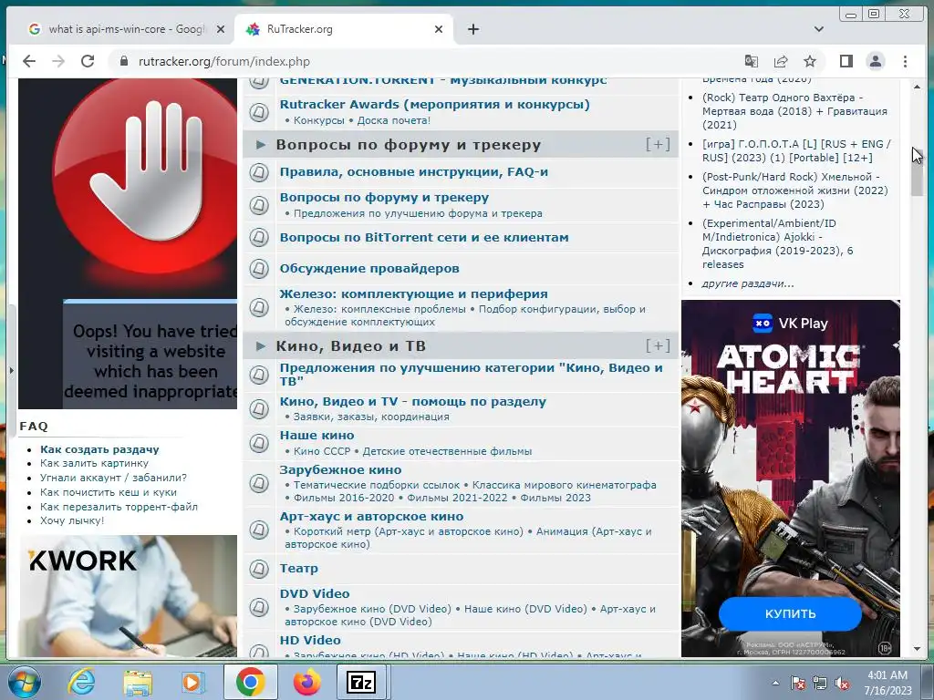The image size is (934, 700).
Task: Open the Google Translate page icon
Action: pyautogui.click(x=752, y=61)
